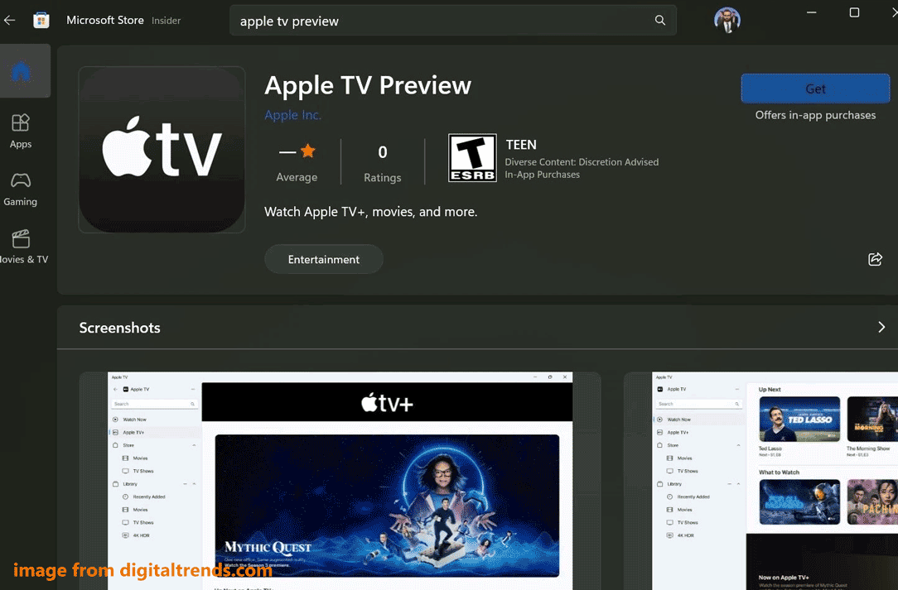898x590 pixels.
Task: Focus the search box containing apple tv preview
Action: [x=452, y=21]
